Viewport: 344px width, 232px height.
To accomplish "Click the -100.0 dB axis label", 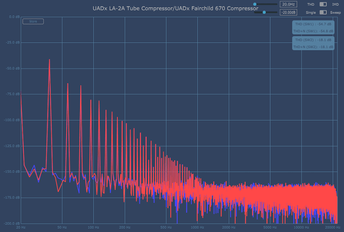I will click(x=12, y=120).
